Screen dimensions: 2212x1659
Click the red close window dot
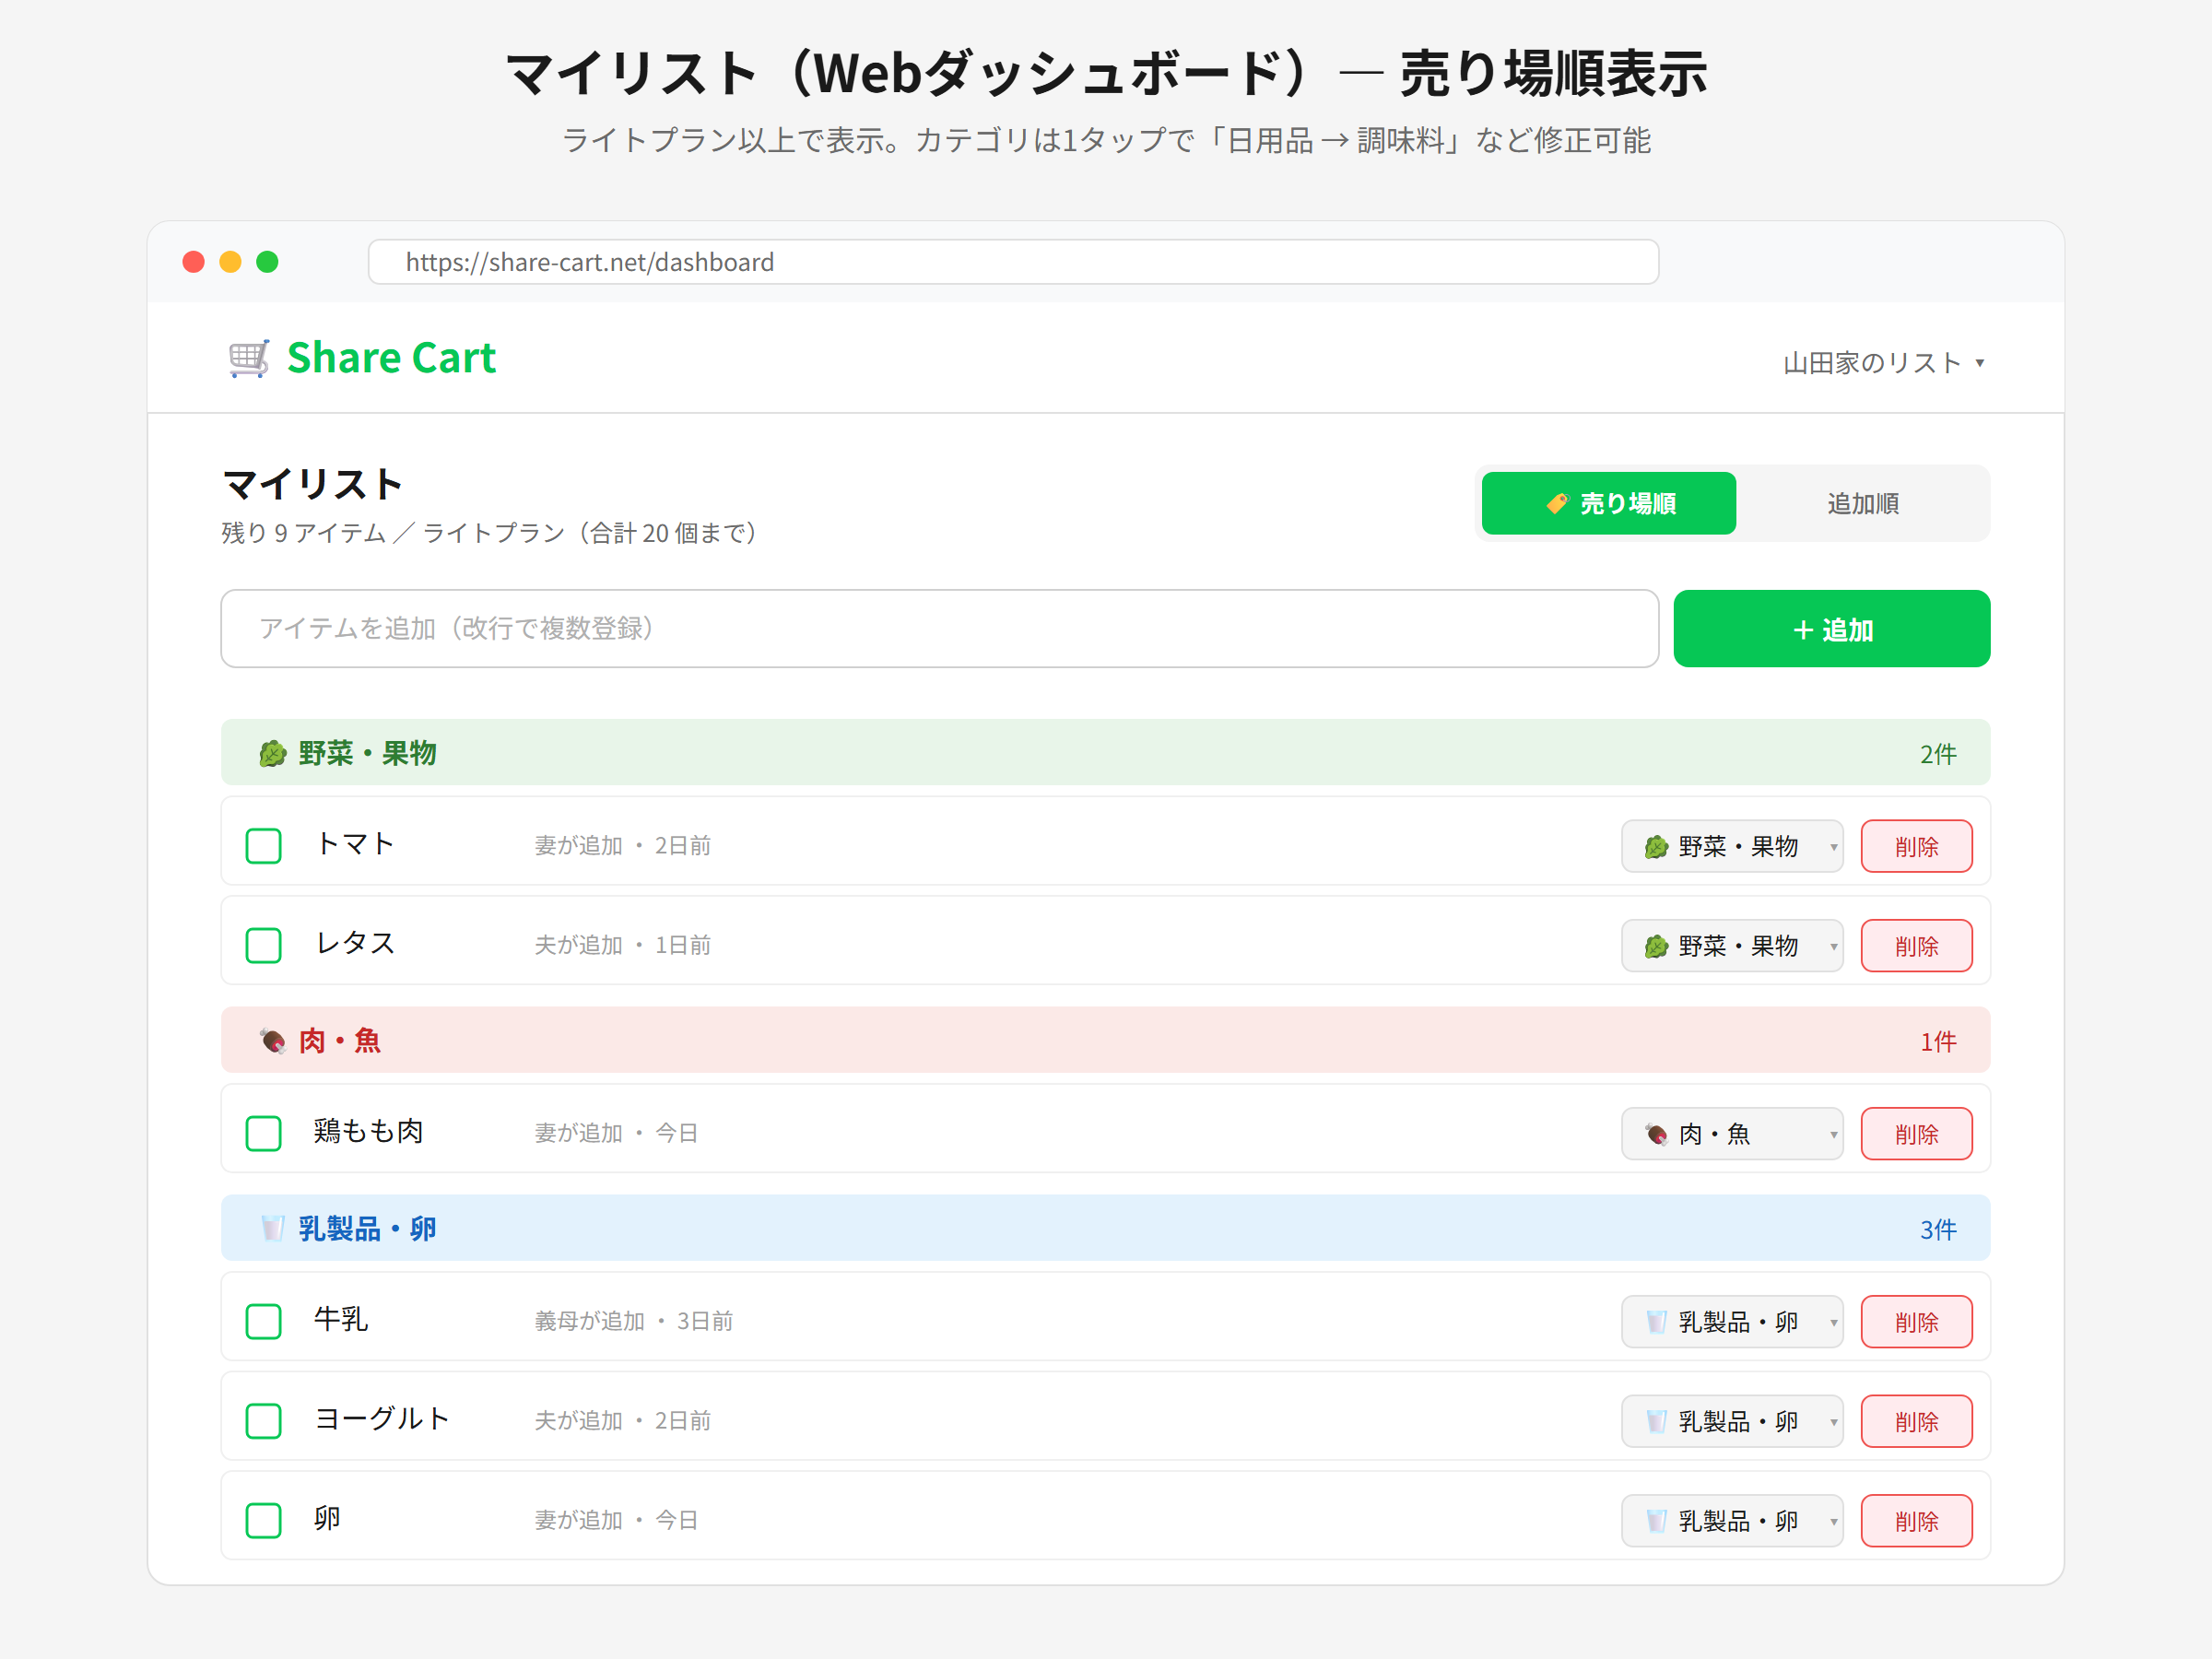[194, 262]
